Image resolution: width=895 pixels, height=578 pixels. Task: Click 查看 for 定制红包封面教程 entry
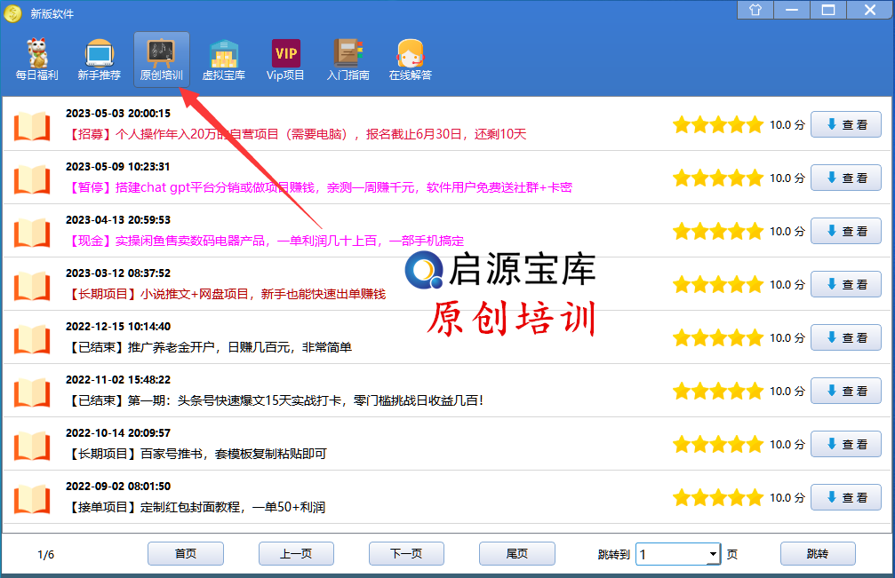point(846,497)
